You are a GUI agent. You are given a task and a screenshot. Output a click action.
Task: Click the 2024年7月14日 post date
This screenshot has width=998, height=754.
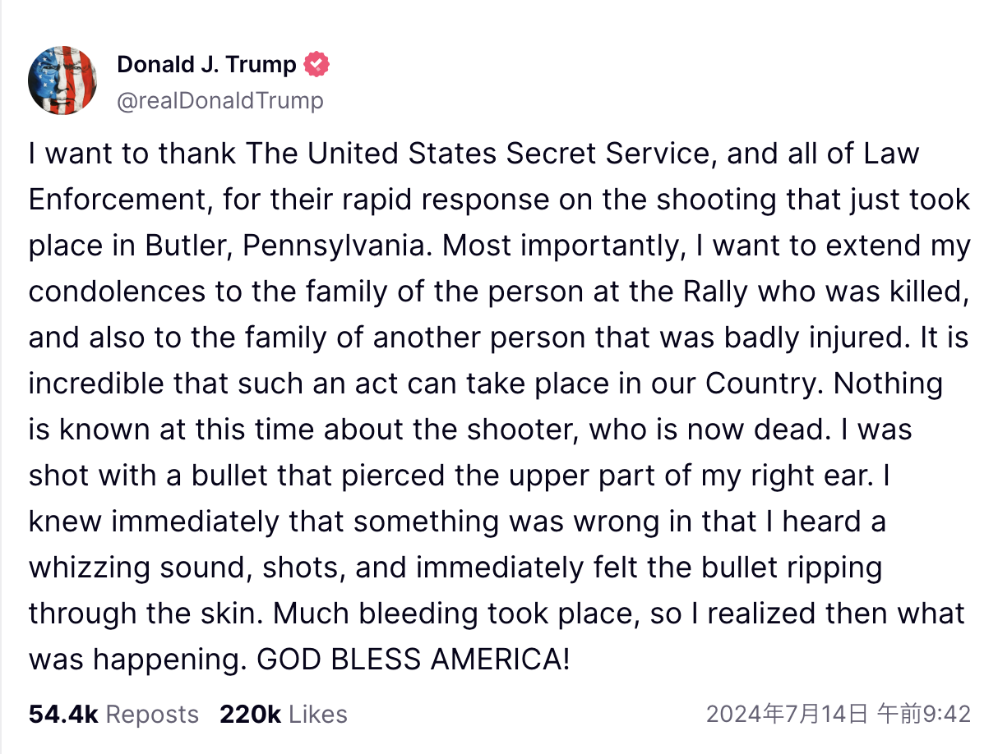point(787,715)
